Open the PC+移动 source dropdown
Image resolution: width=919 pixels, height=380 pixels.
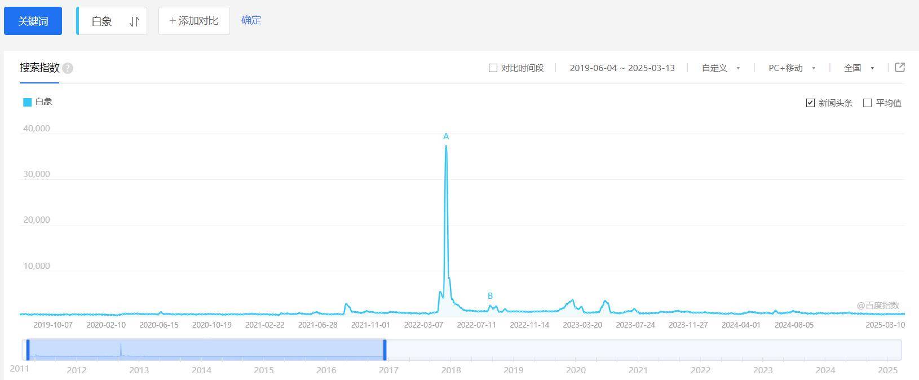tap(792, 68)
